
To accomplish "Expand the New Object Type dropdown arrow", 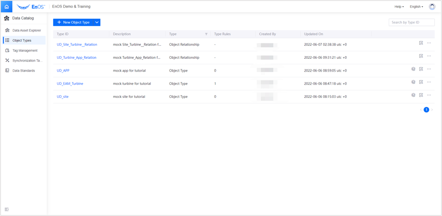I will [x=97, y=22].
